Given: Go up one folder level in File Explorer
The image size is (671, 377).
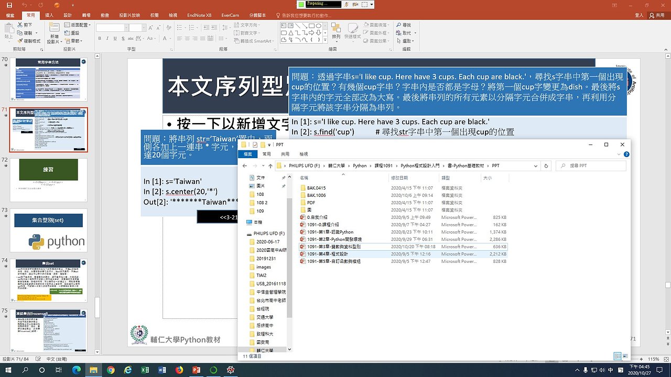Looking at the screenshot, I should tap(270, 165).
